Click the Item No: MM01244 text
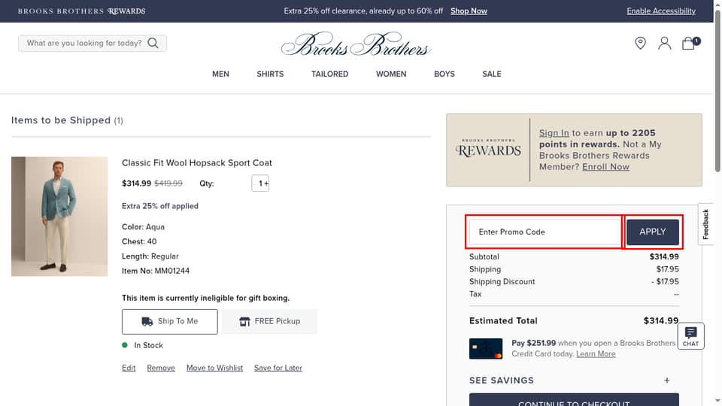The width and height of the screenshot is (722, 406). [x=156, y=271]
